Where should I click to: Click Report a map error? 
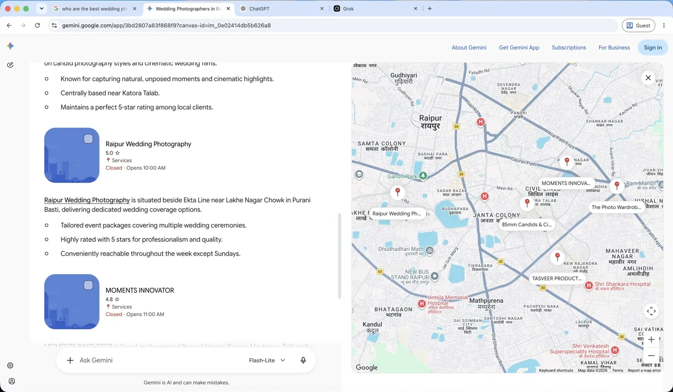pos(644,370)
